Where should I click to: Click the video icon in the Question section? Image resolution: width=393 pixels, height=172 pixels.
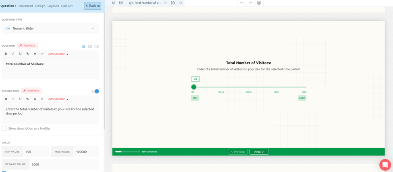(x=97, y=46)
